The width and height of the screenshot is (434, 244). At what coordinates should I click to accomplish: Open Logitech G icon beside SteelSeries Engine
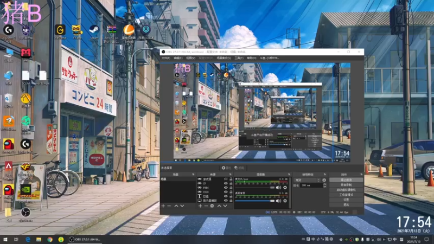click(8, 30)
